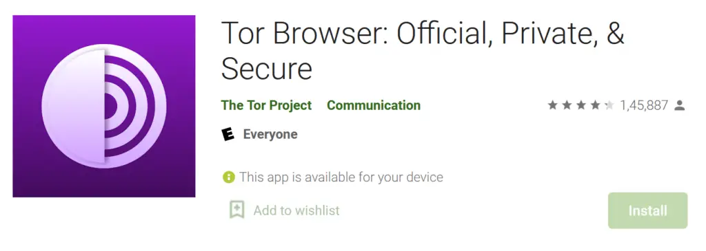Open the Everyone content rating label
Screen dimensions: 706x251
click(270, 134)
